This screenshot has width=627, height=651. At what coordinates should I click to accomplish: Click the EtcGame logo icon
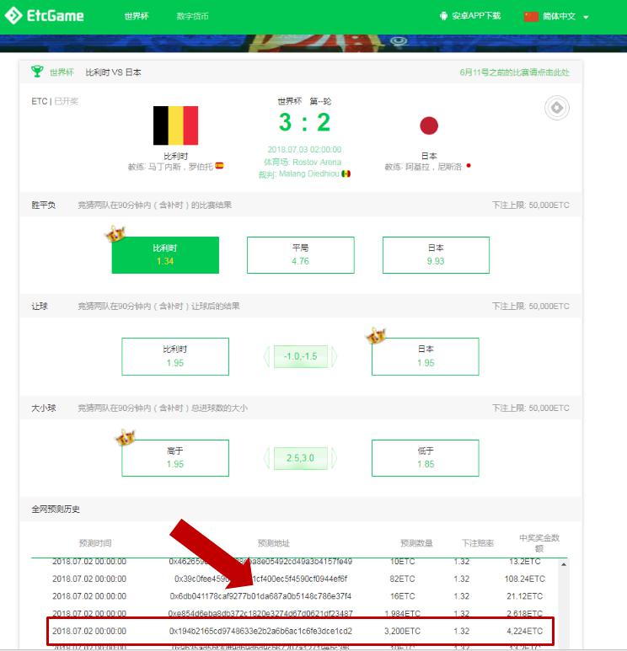point(14,16)
